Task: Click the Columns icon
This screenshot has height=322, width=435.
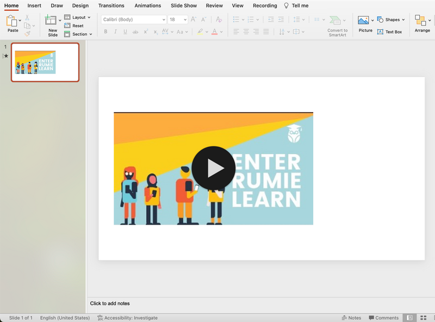Action: 317,20
